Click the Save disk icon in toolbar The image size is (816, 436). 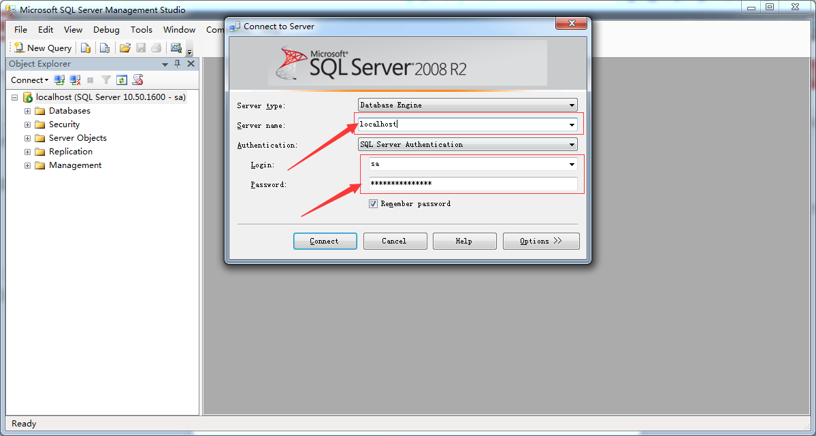pyautogui.click(x=140, y=48)
